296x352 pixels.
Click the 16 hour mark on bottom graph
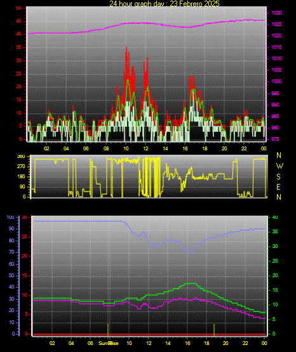187,343
